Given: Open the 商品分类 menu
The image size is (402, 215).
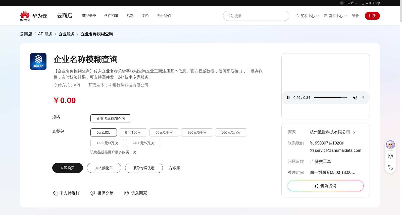Looking at the screenshot, I should 89,16.
